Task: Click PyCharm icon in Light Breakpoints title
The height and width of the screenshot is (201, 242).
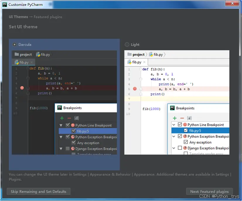Action: [x=172, y=108]
